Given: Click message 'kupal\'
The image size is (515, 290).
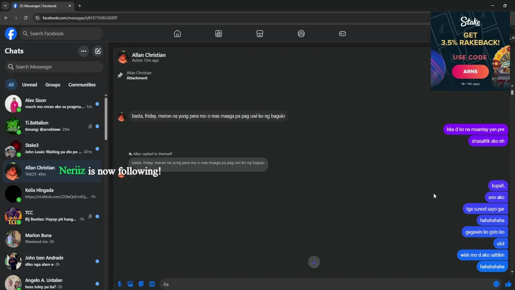Looking at the screenshot, I should coord(498,186).
